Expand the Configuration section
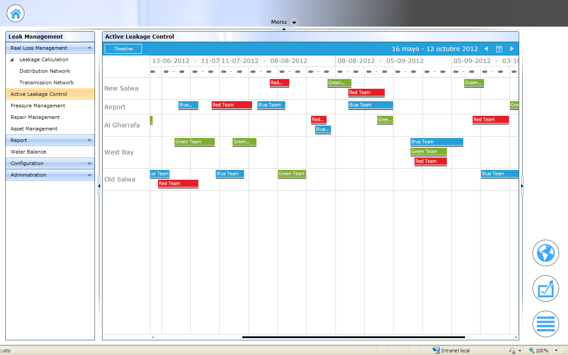 click(89, 163)
